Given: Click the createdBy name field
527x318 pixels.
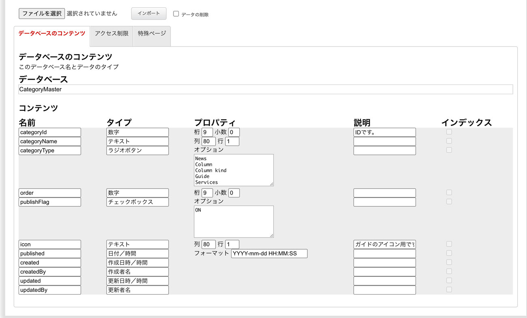Looking at the screenshot, I should coord(49,271).
